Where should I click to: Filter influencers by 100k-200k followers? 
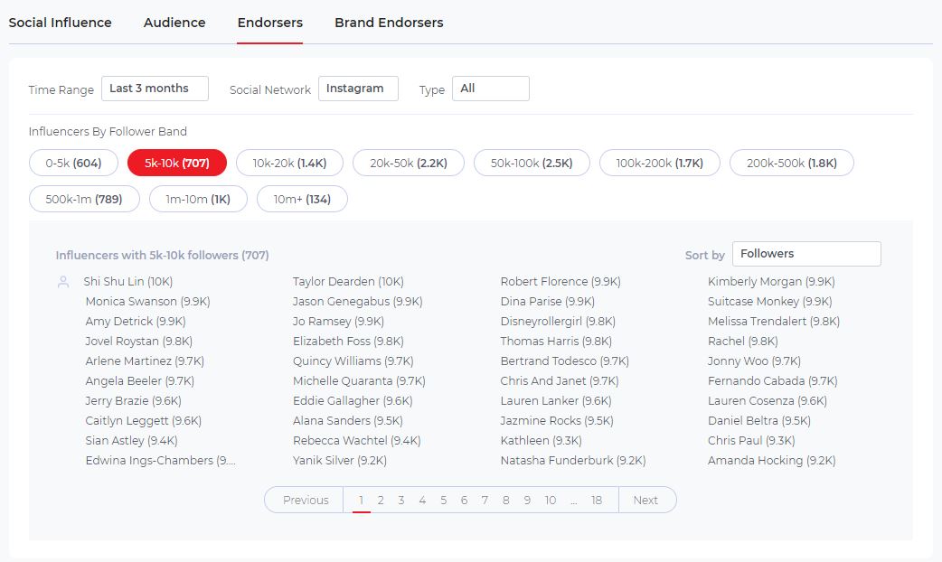(659, 163)
